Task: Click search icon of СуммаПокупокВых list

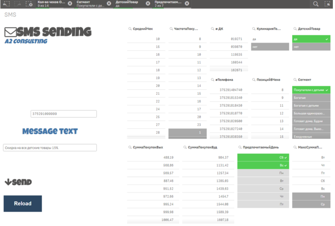Action: (x=130, y=147)
